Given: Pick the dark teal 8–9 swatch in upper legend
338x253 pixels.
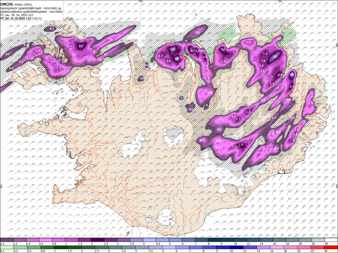Looking at the screenshot, I should [x=214, y=240].
